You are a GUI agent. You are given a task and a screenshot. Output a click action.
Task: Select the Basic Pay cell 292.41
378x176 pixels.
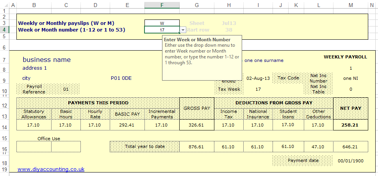(x=127, y=125)
